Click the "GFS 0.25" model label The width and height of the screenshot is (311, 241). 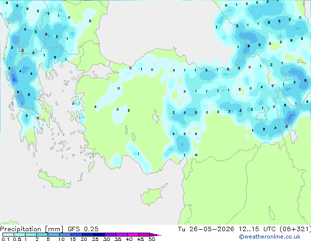coord(83,229)
